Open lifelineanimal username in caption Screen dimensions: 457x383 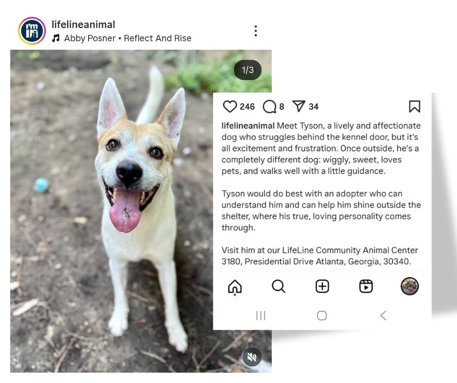tap(248, 125)
